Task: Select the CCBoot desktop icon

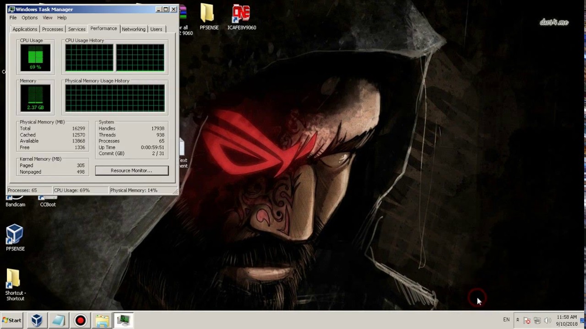Action: pyautogui.click(x=48, y=201)
